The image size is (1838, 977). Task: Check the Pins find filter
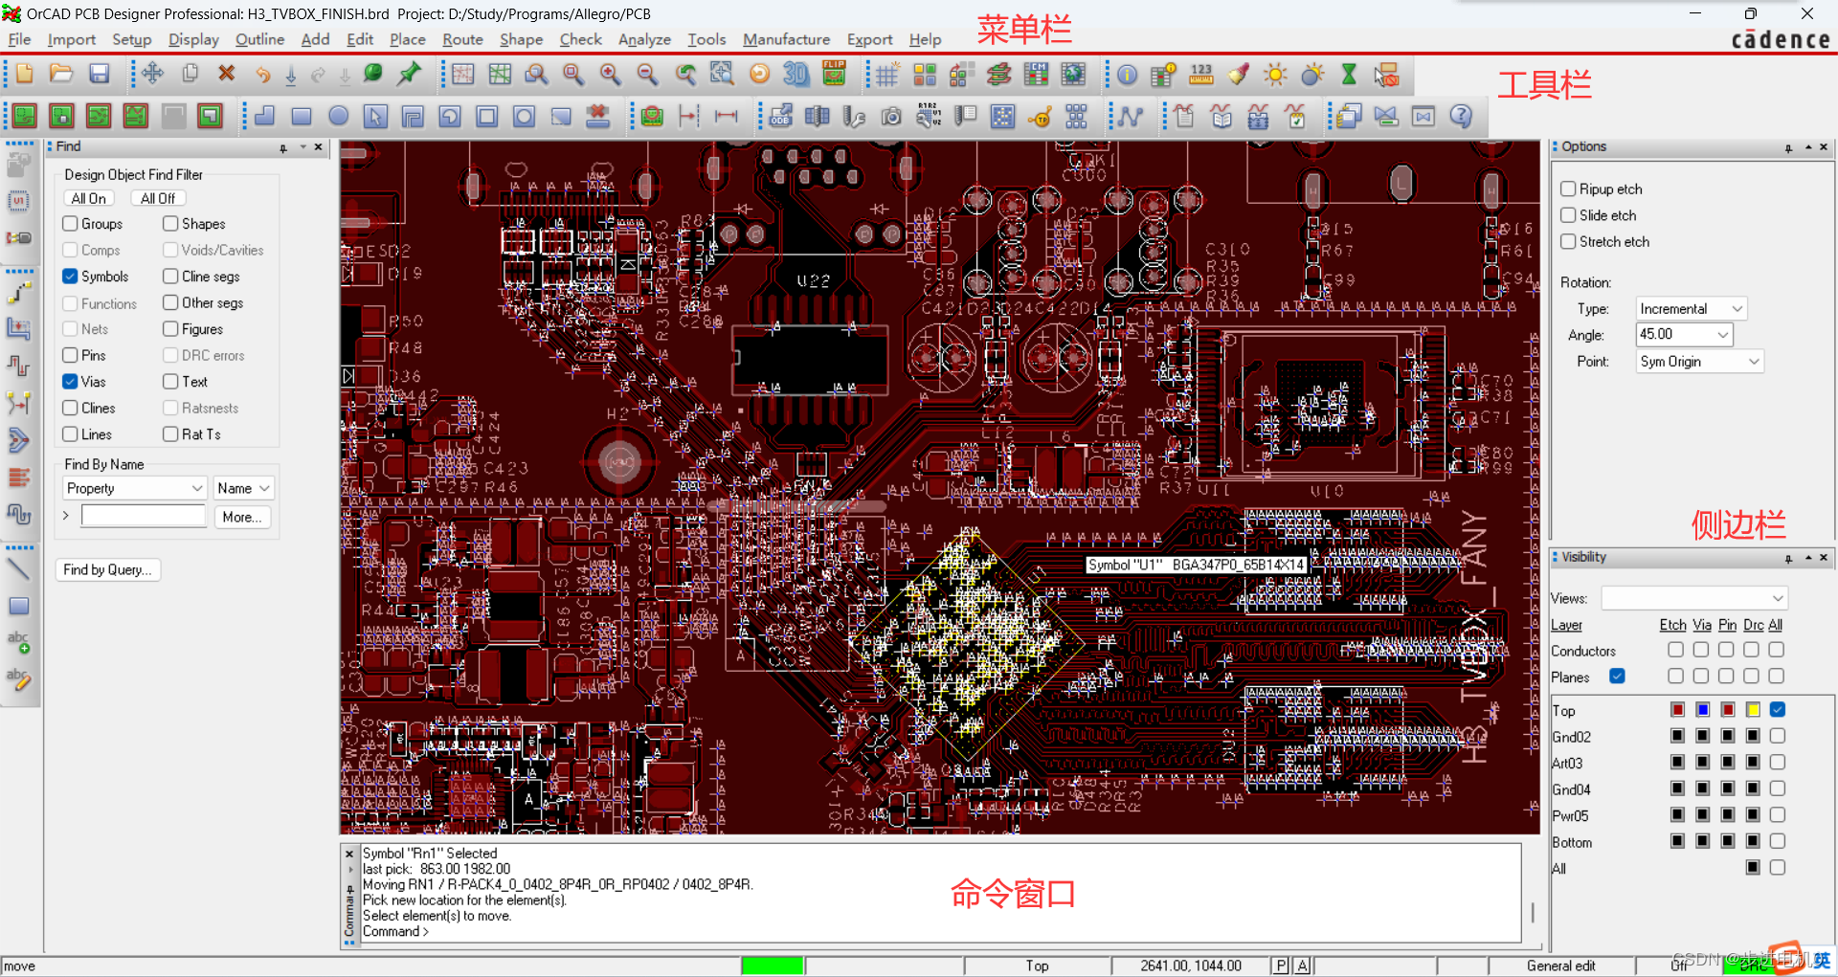(70, 355)
